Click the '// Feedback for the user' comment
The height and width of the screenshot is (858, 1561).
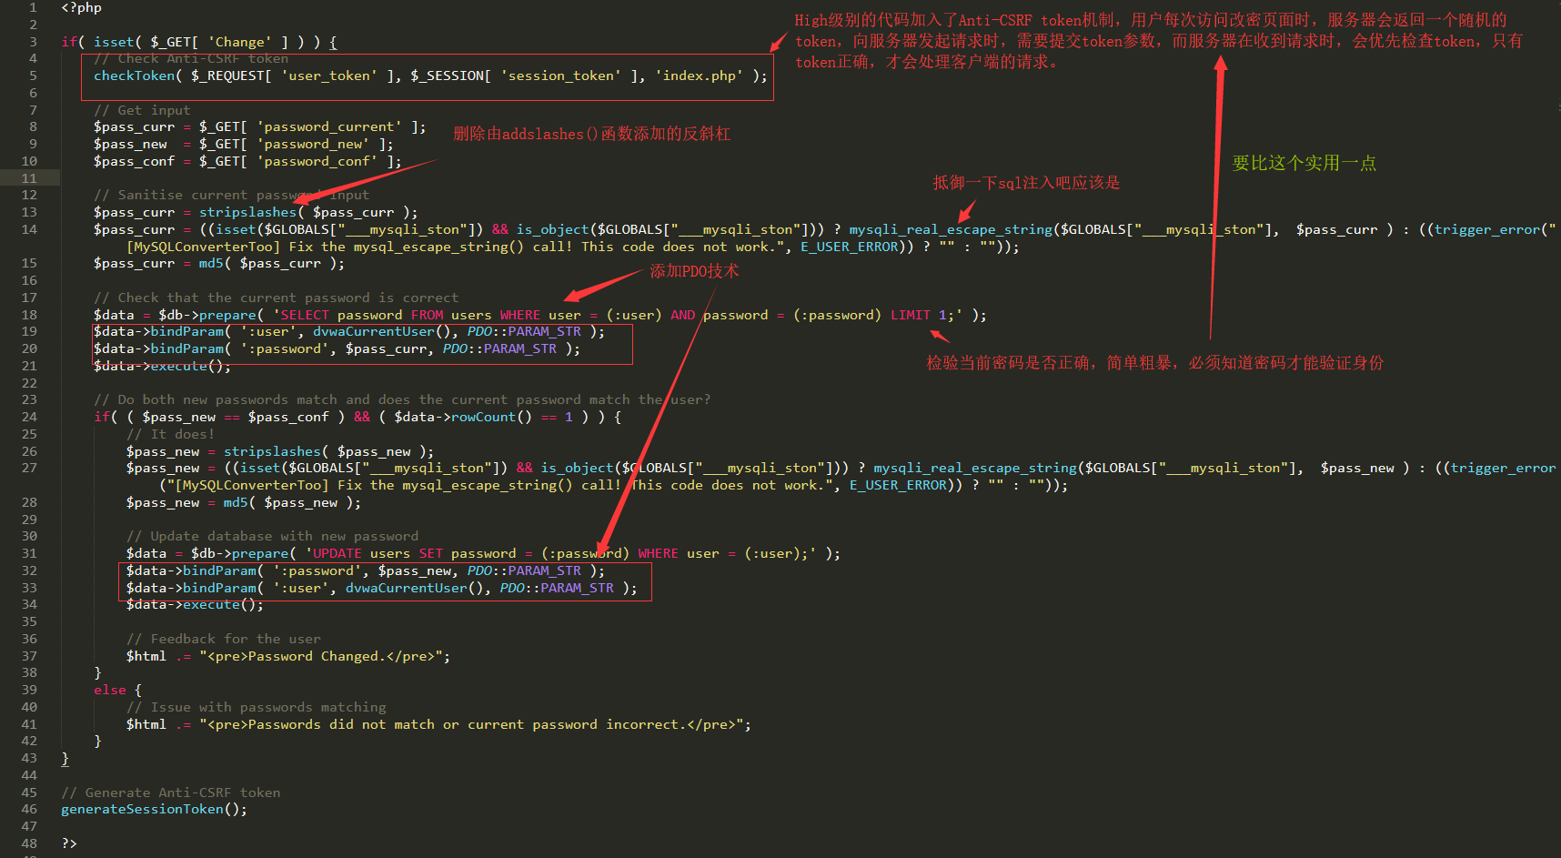click(x=224, y=639)
